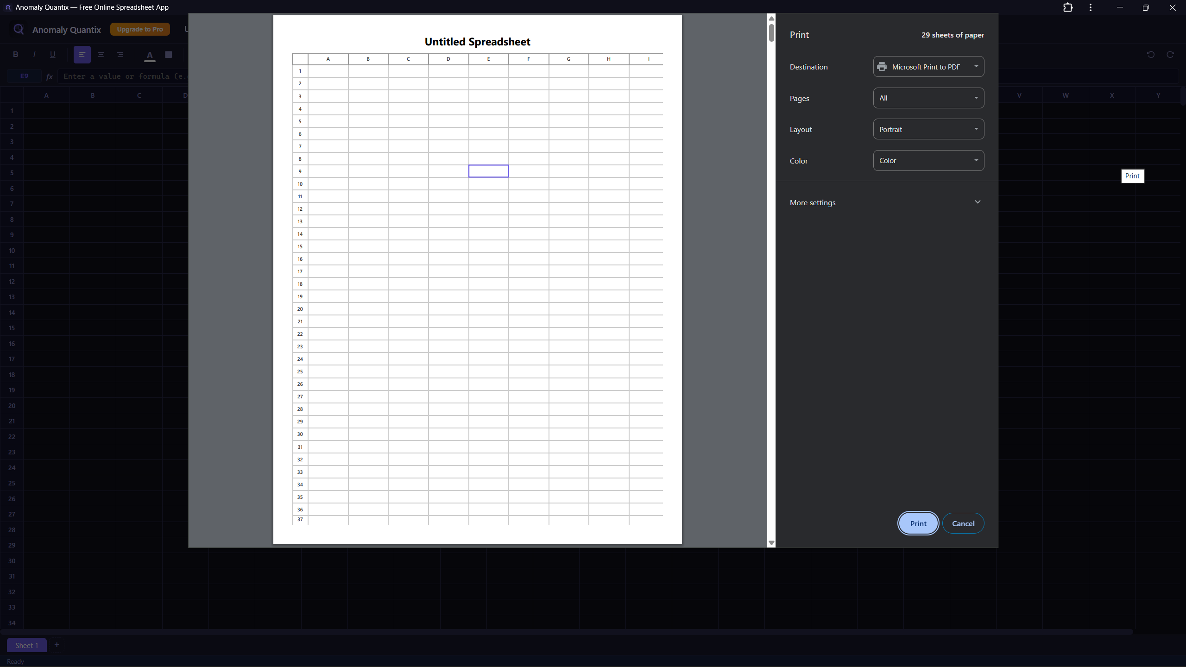Click the Bold formatting icon

pyautogui.click(x=15, y=55)
